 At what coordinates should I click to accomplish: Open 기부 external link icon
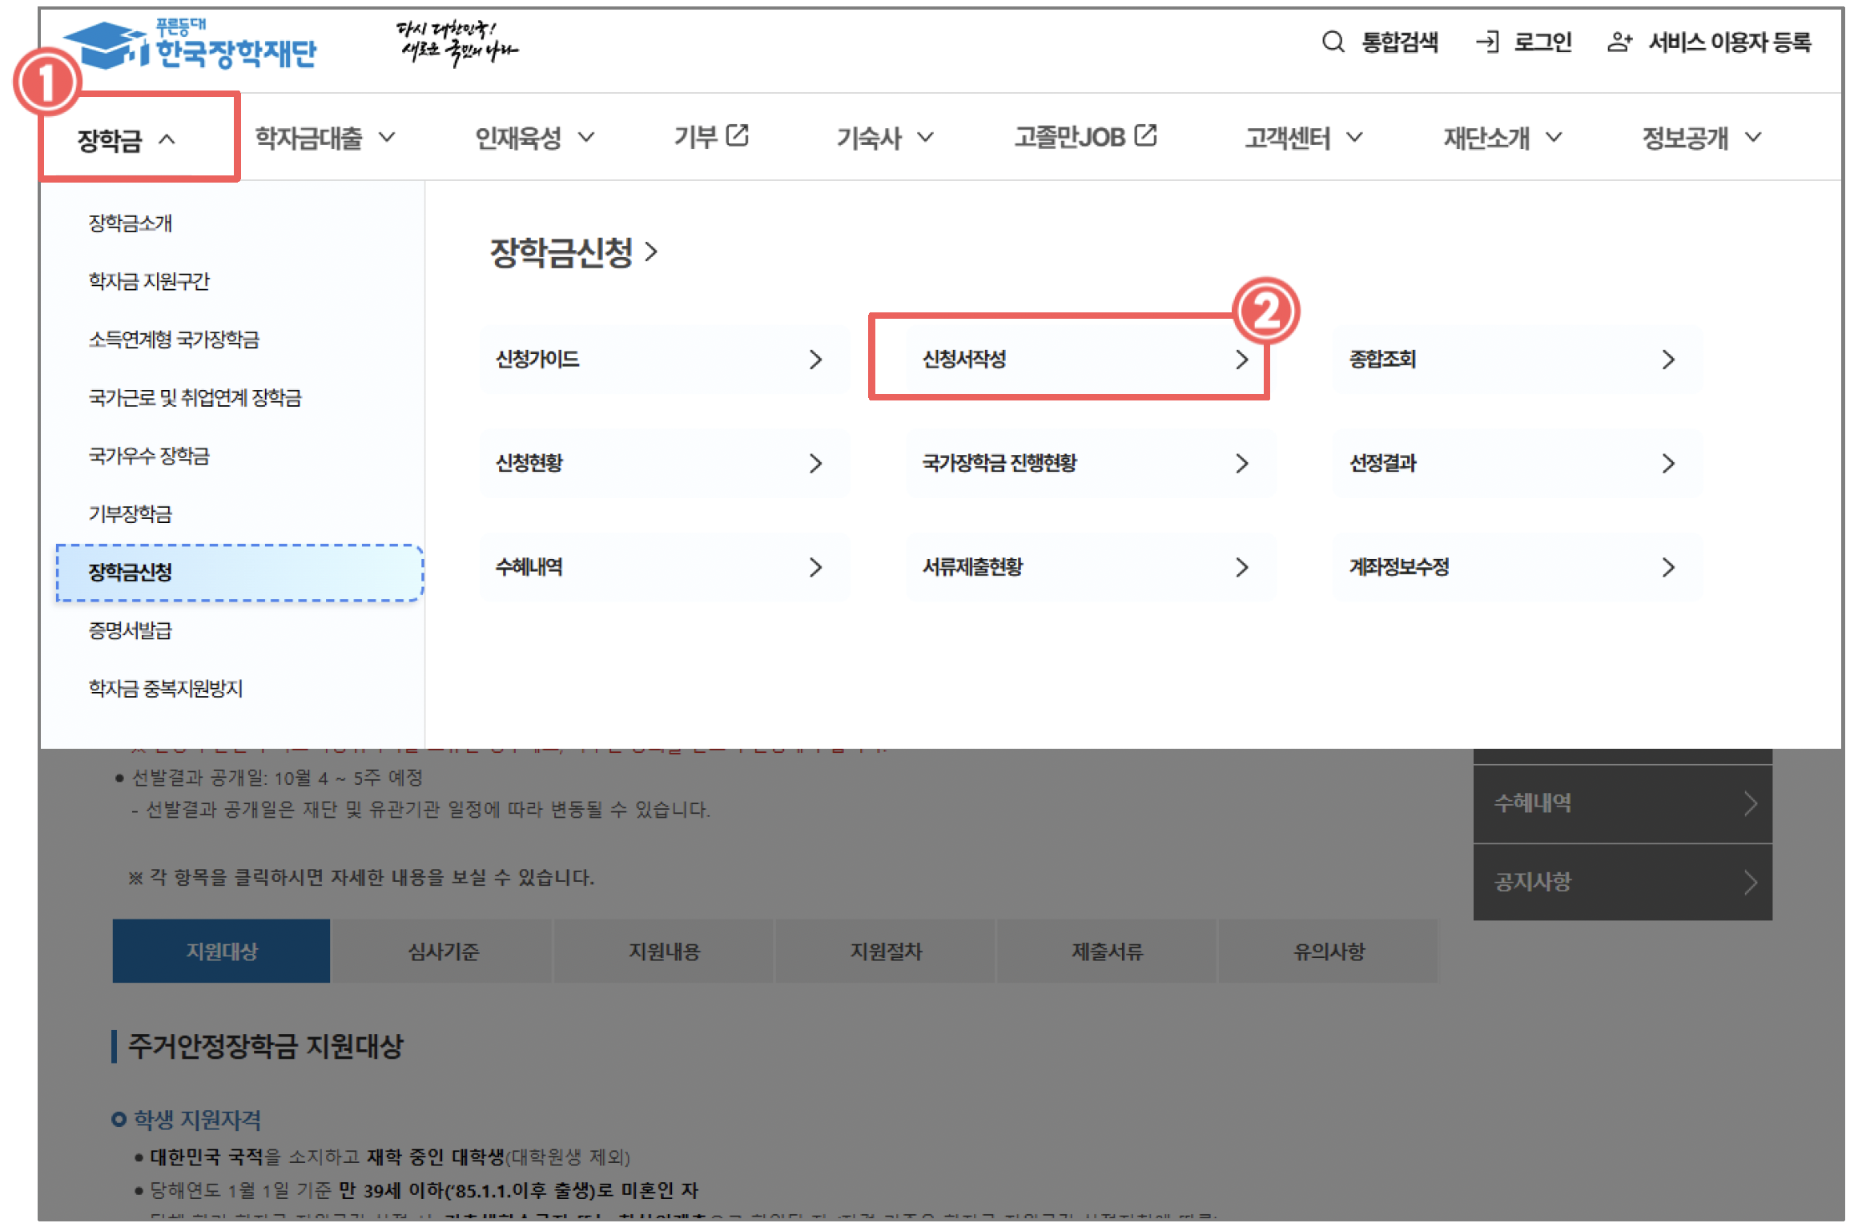click(x=737, y=135)
